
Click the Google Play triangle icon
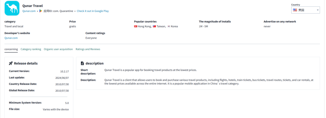click(41, 11)
